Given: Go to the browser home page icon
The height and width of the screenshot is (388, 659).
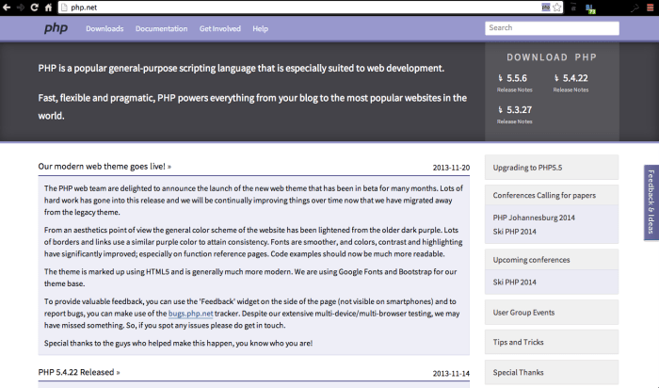Looking at the screenshot, I should click(48, 8).
